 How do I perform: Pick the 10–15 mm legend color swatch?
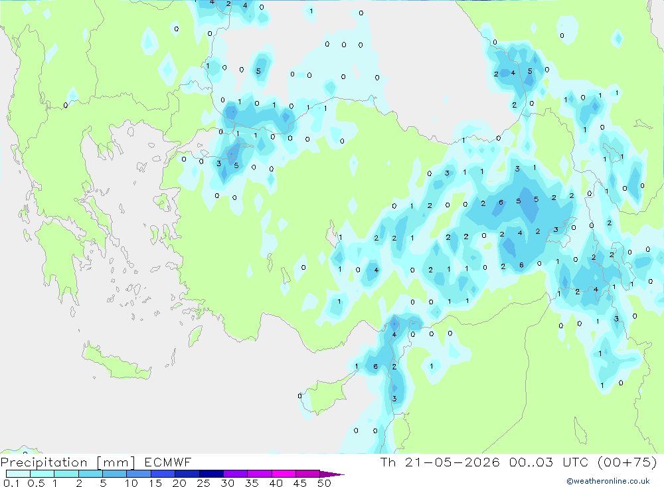(x=139, y=474)
